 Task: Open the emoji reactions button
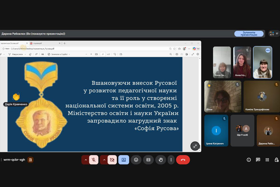[x=136, y=160]
